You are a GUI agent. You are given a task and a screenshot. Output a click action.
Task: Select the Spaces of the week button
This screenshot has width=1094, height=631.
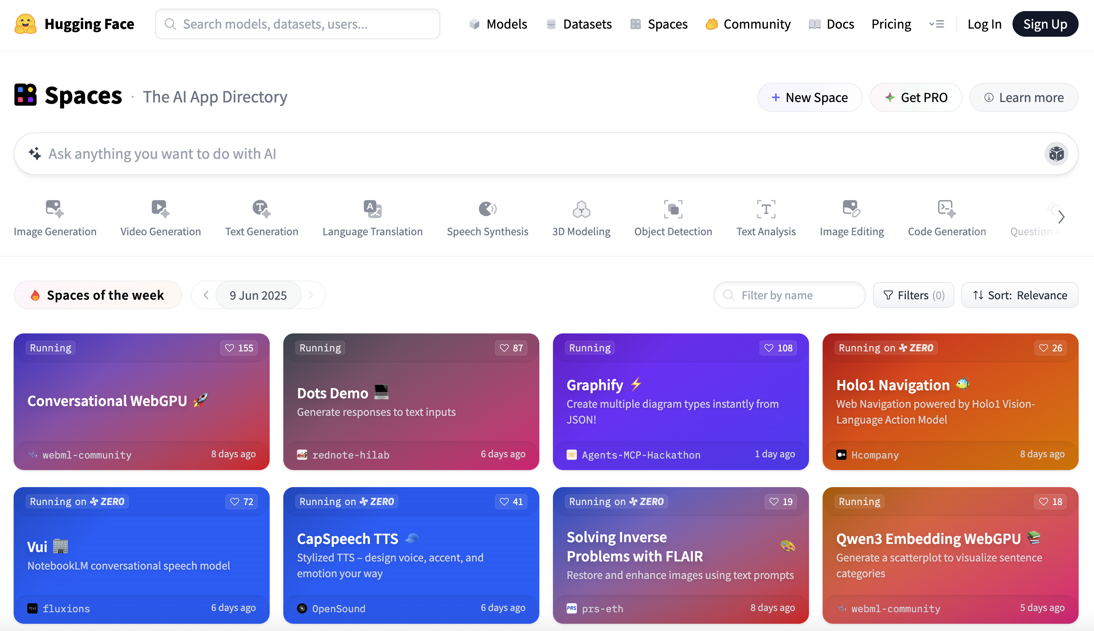(x=98, y=295)
